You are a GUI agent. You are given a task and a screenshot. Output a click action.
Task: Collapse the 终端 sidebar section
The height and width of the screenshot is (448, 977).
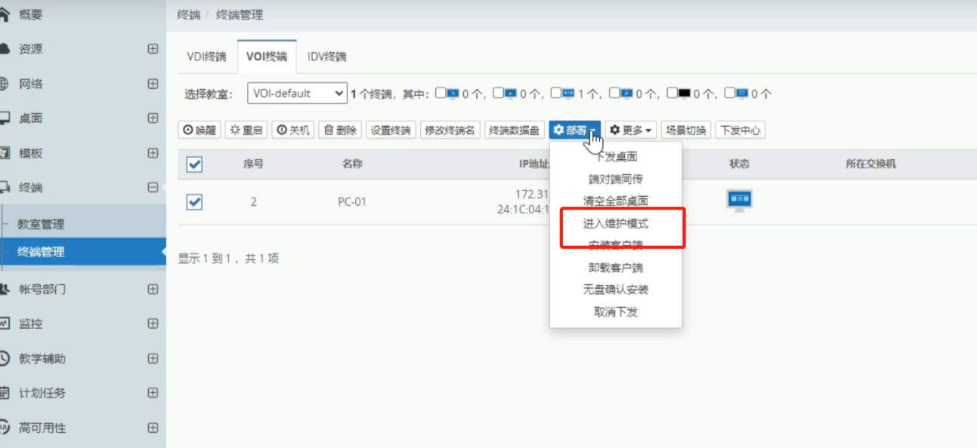click(153, 188)
